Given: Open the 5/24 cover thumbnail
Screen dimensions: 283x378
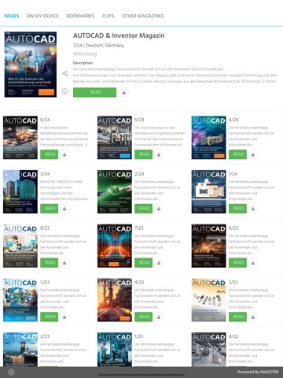Looking at the screenshot, I should click(115, 138).
